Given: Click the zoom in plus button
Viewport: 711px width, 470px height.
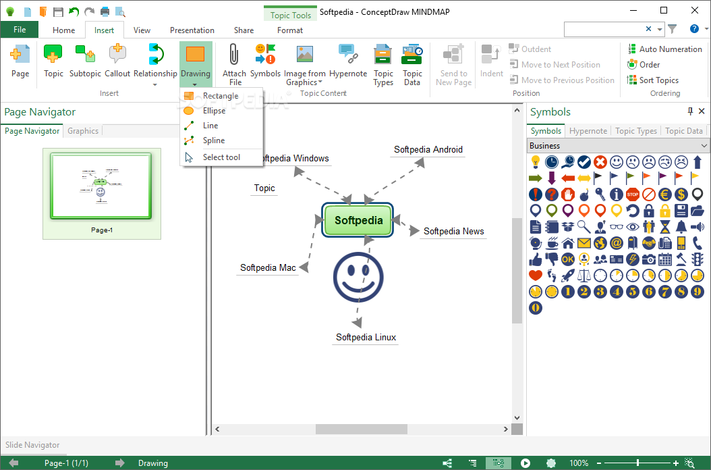Looking at the screenshot, I should (676, 463).
